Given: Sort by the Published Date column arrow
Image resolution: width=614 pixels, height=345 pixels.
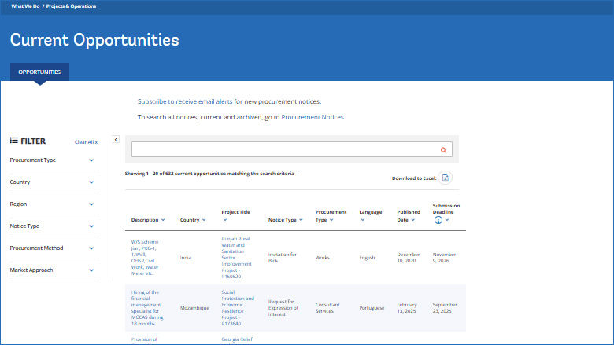Looking at the screenshot, I should 415,220.
